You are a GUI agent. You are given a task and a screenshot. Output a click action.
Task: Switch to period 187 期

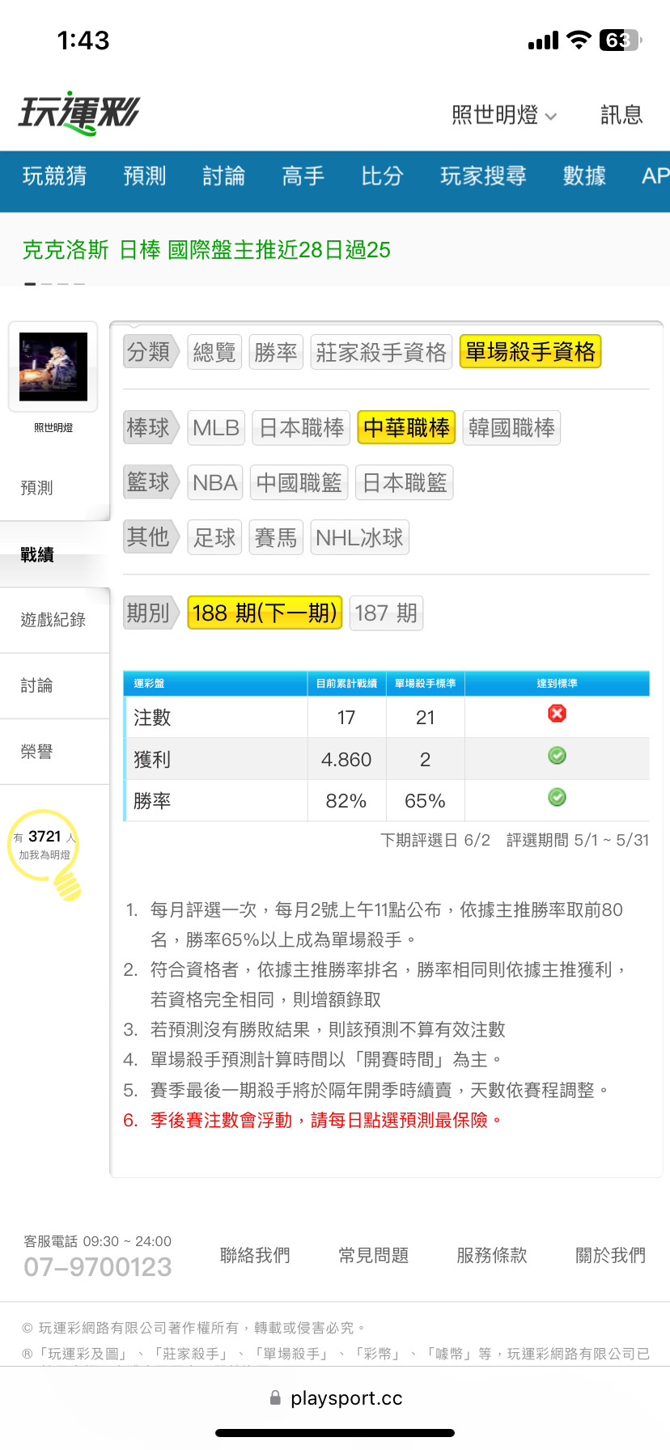[x=386, y=613]
